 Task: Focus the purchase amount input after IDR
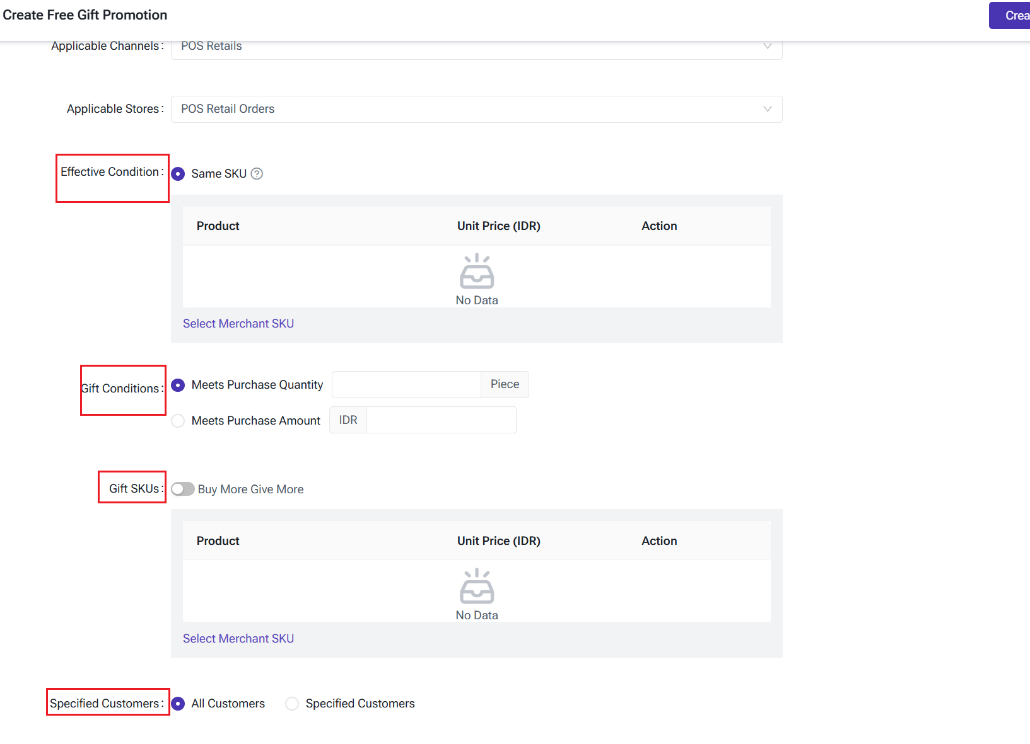(441, 420)
